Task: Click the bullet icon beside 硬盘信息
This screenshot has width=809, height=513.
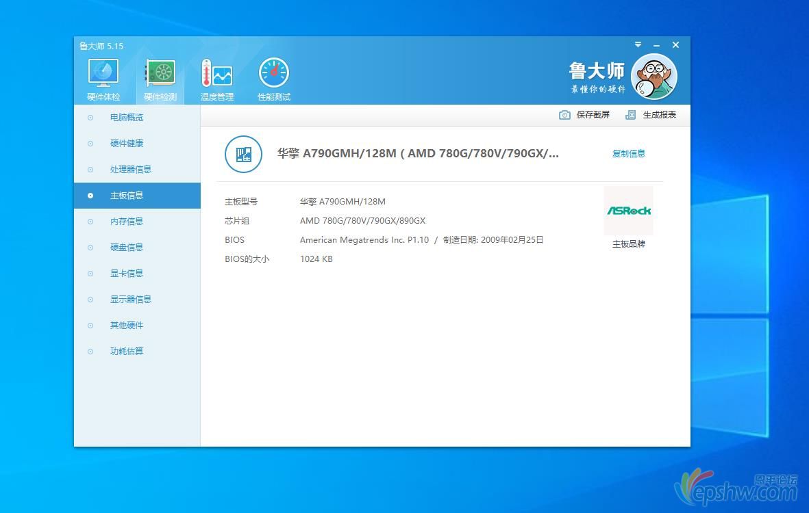Action: tap(90, 247)
